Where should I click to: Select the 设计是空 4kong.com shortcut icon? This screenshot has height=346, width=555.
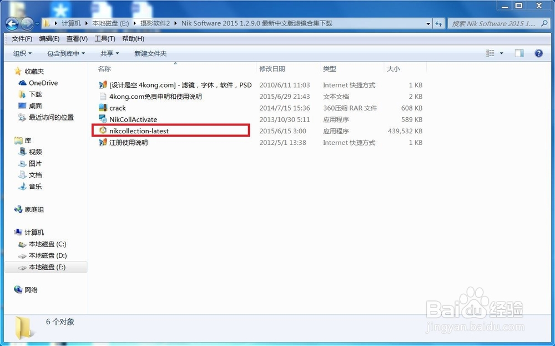[x=103, y=84]
